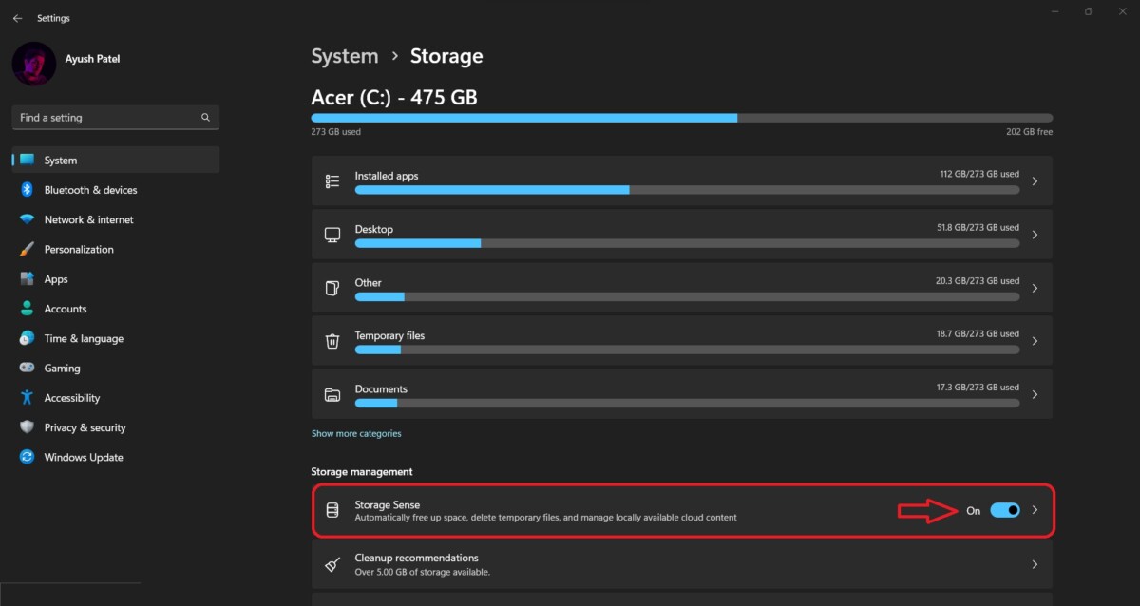Select Network & internet in sidebar
The height and width of the screenshot is (606, 1140).
pos(26,218)
